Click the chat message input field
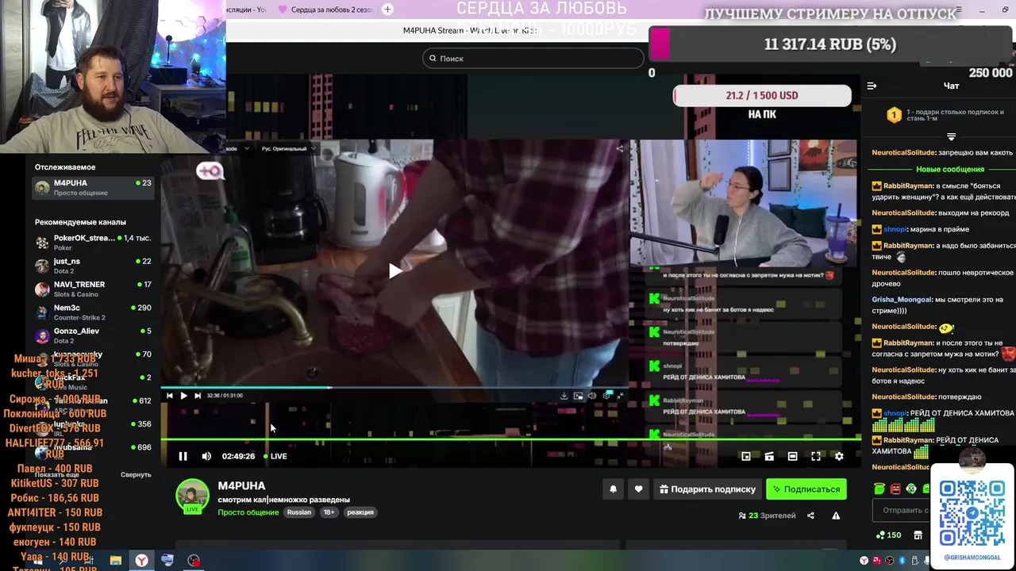Viewport: 1016px width, 571px height. click(x=901, y=510)
